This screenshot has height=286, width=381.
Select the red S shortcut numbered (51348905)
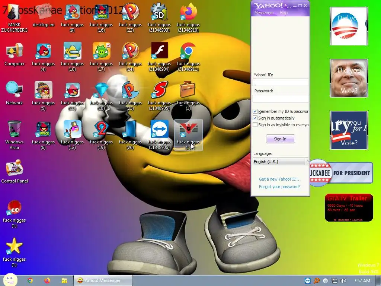(x=159, y=96)
